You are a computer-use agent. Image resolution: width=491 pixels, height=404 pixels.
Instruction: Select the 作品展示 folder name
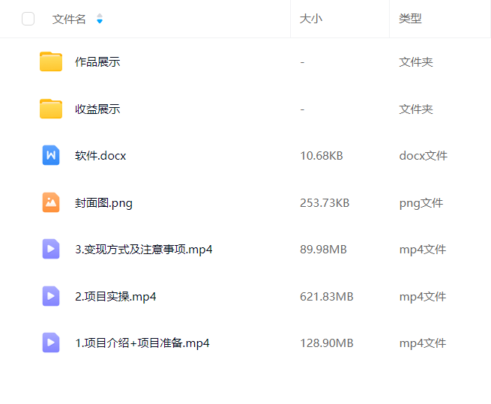[97, 62]
